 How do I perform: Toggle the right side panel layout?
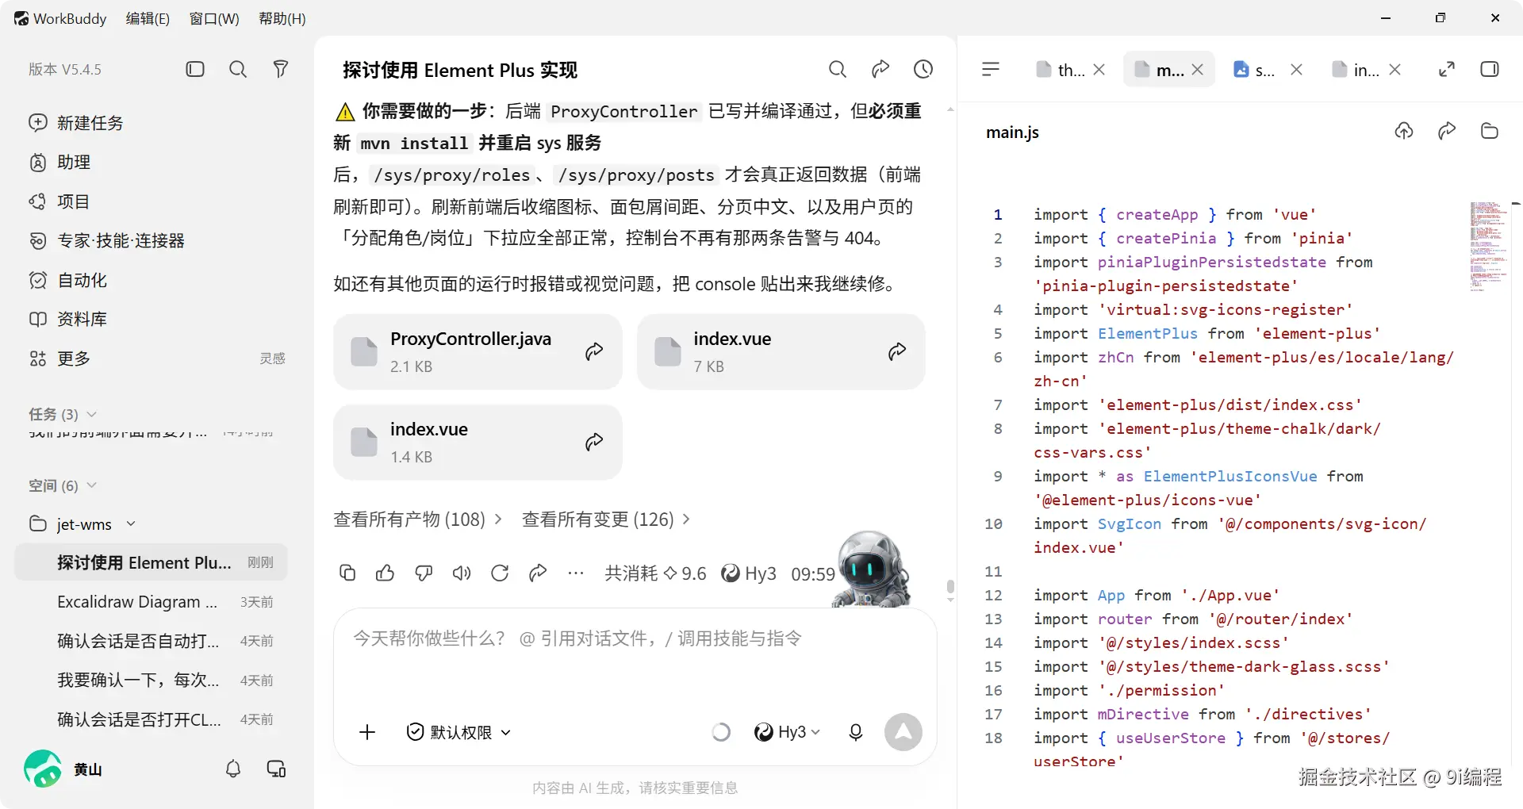[1490, 69]
